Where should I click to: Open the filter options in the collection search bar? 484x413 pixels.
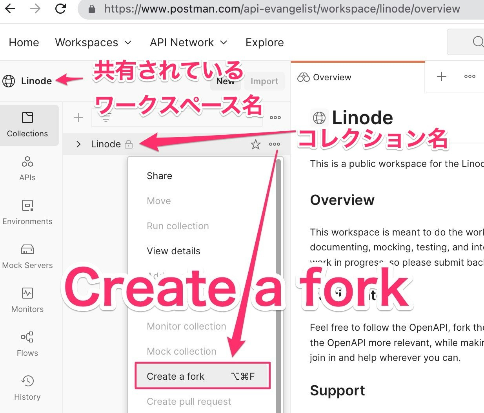tap(106, 117)
